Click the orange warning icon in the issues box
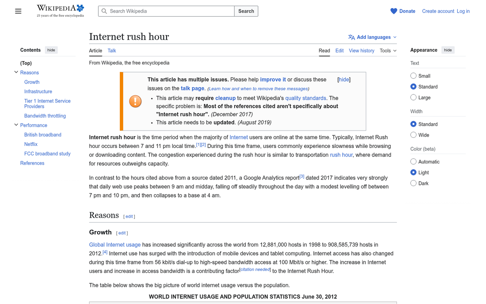This screenshot has height=304, width=486. coord(135,101)
